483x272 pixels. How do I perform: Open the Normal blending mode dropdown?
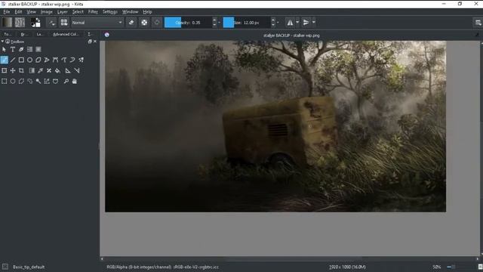coord(97,23)
